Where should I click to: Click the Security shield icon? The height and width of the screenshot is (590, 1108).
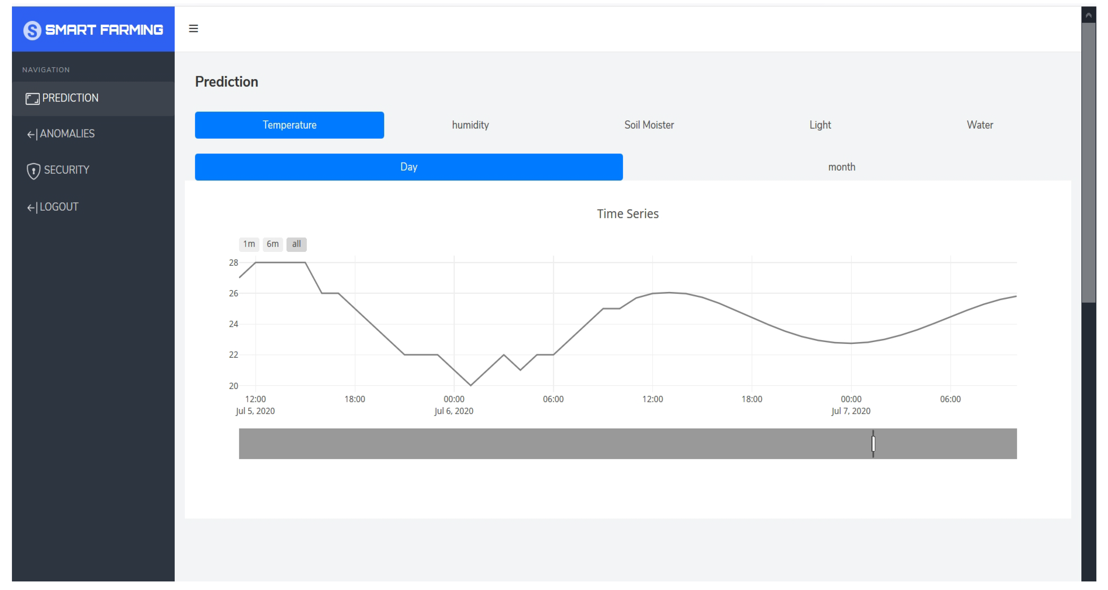33,171
